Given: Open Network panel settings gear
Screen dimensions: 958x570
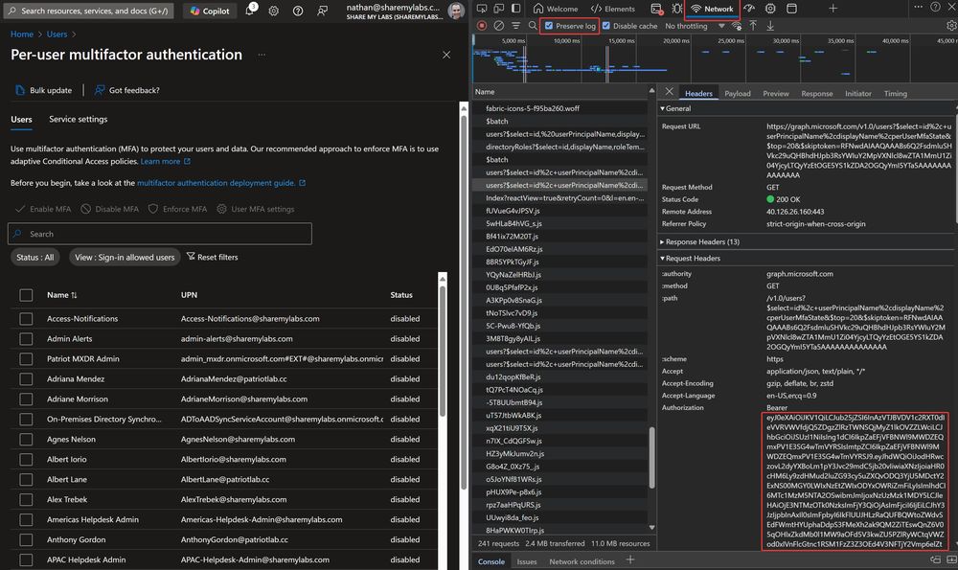Looking at the screenshot, I should tap(951, 26).
